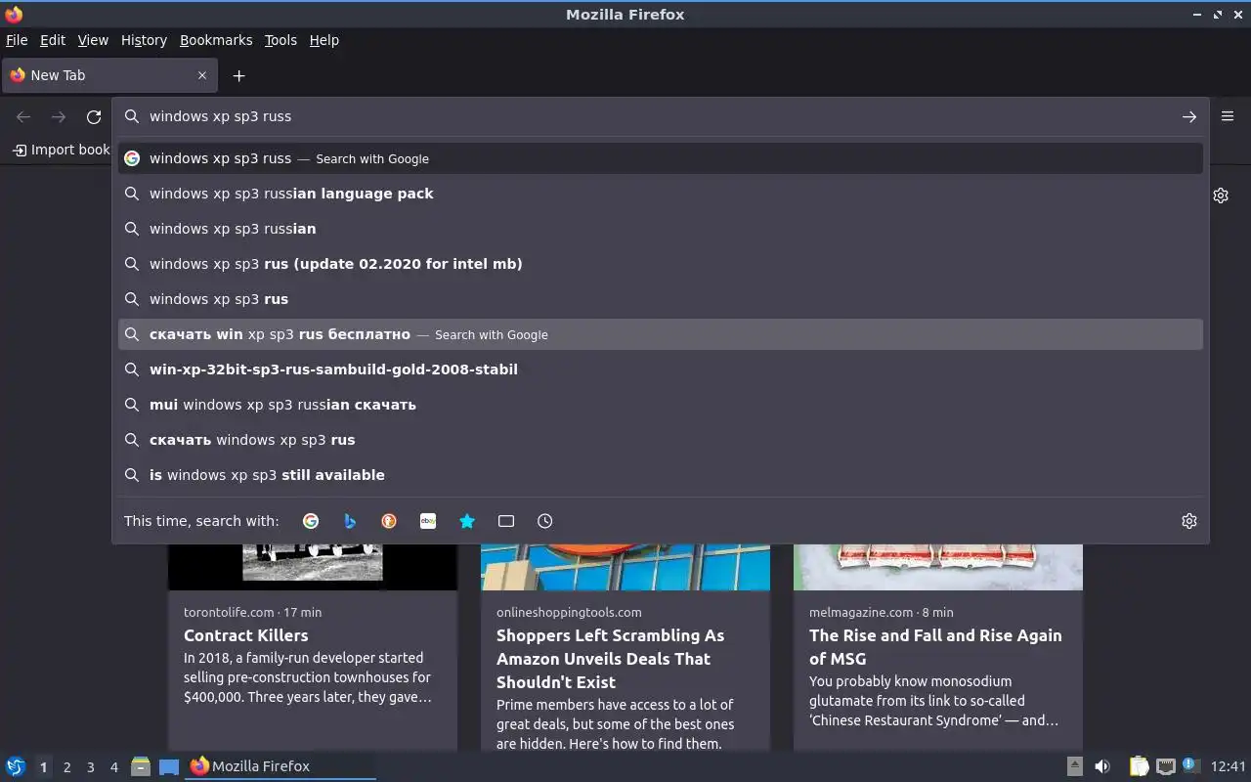Open the Bookmarks menu

coord(216,40)
